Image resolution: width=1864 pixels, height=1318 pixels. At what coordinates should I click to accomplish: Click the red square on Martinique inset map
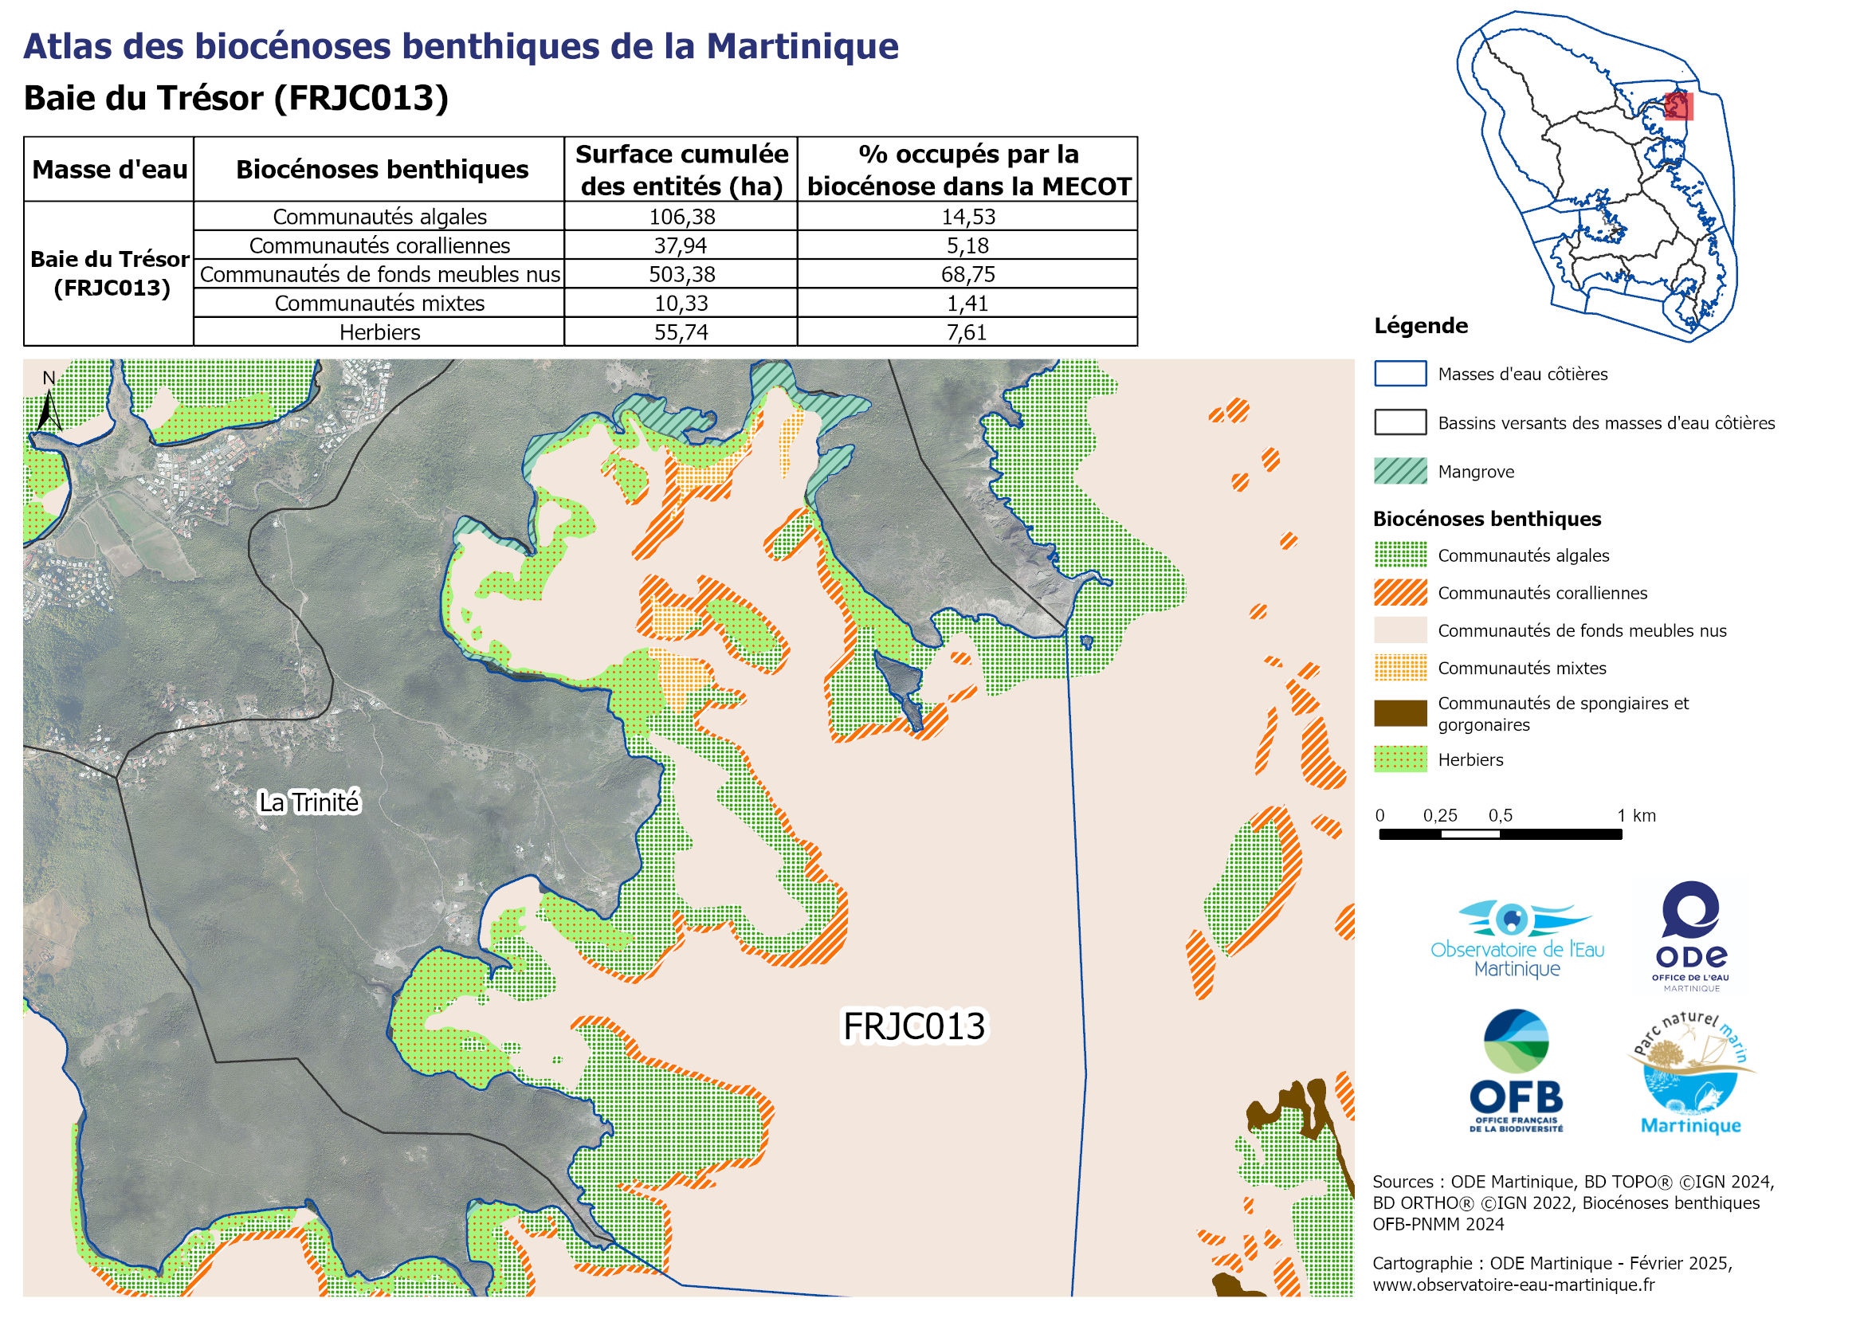[x=1678, y=106]
